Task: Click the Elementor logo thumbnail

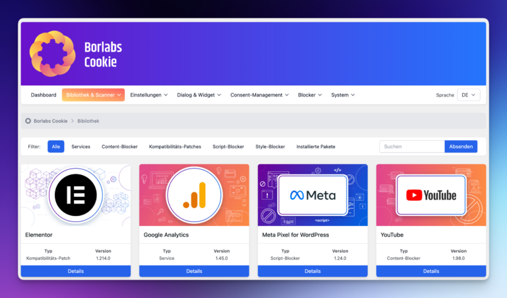Action: pyautogui.click(x=76, y=195)
